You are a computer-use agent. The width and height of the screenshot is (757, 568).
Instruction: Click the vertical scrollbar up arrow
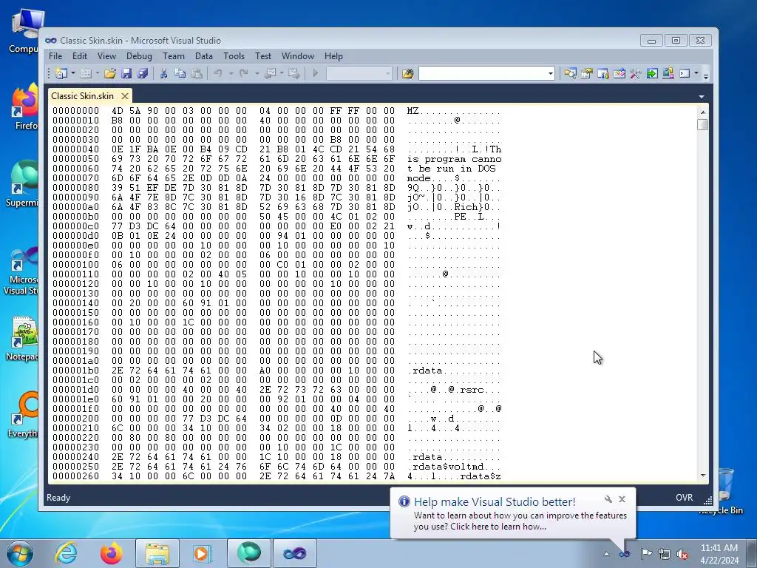click(x=703, y=112)
